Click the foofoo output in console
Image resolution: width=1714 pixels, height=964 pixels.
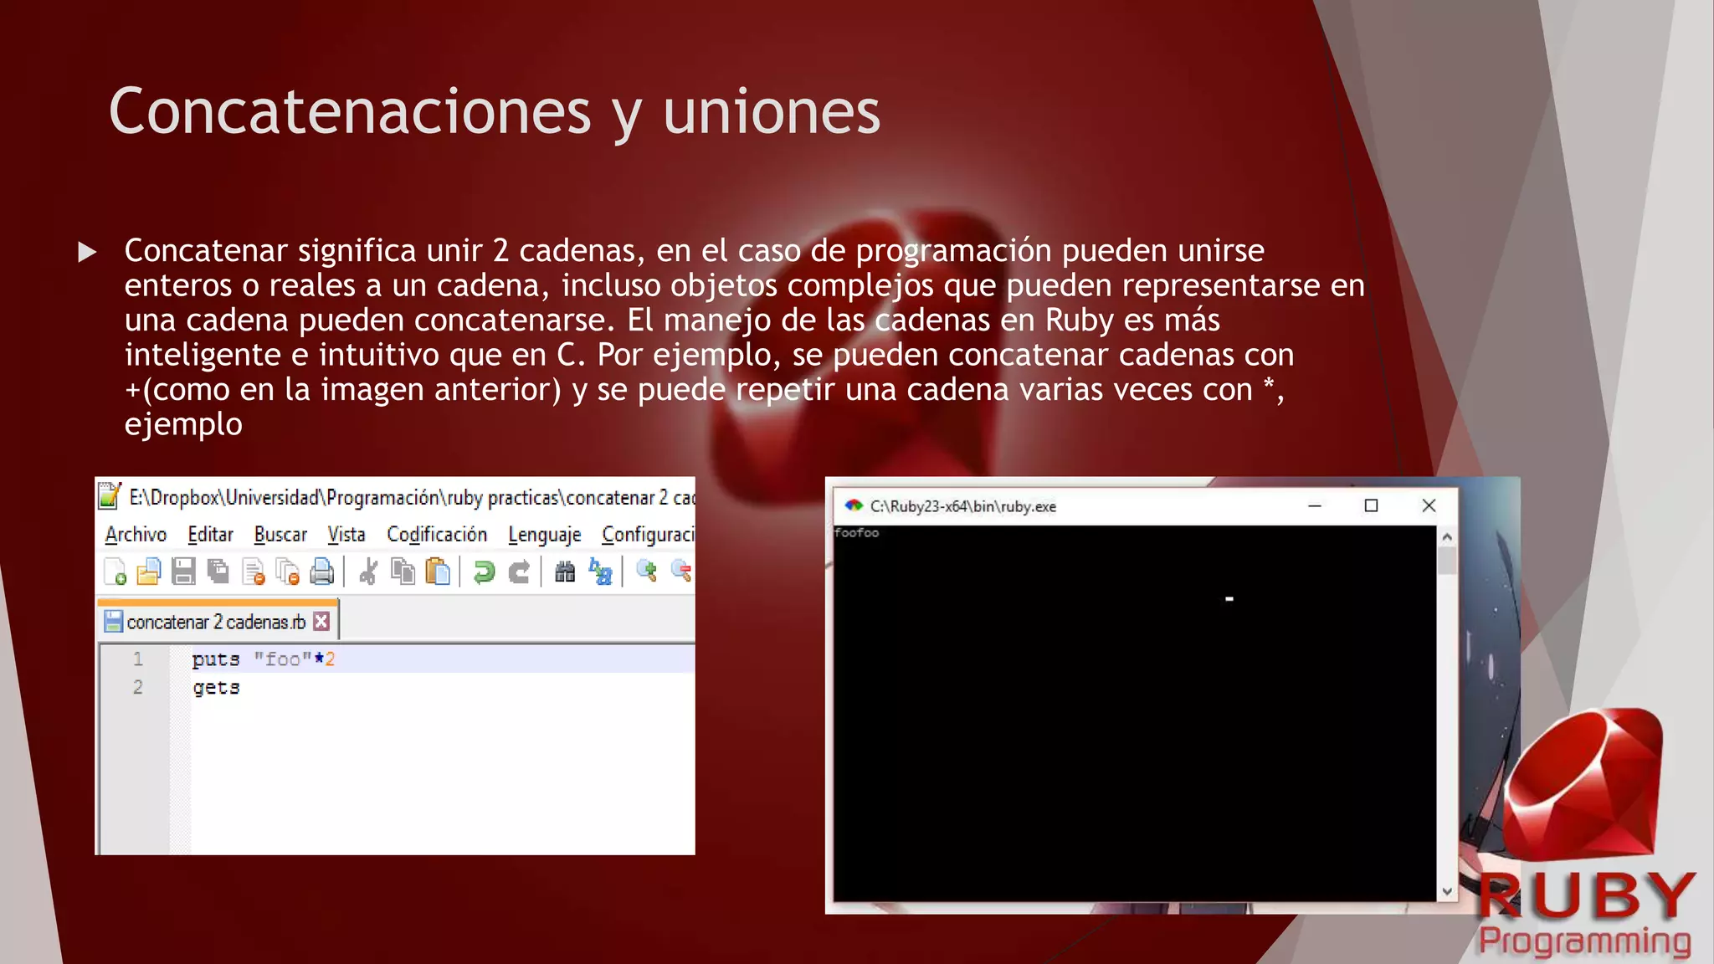point(857,532)
